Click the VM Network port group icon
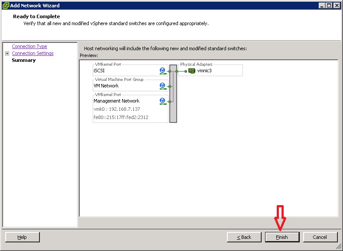Image resolution: width=343 pixels, height=251 pixels. tap(162, 86)
